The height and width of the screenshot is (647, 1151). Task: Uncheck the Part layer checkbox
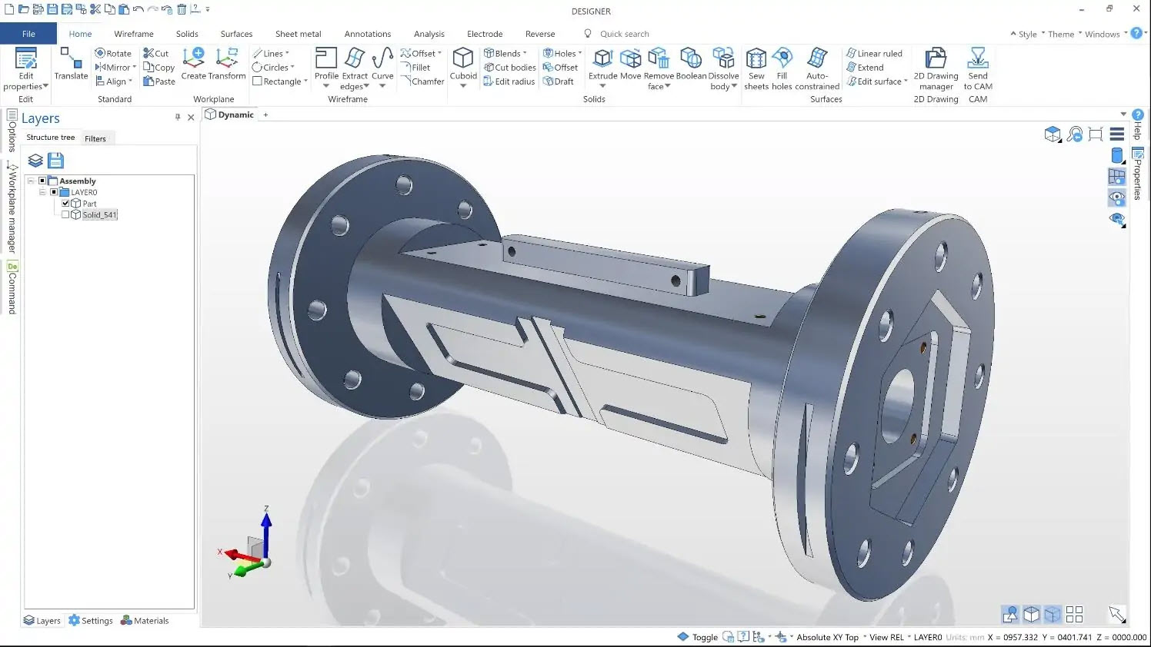[x=65, y=204]
